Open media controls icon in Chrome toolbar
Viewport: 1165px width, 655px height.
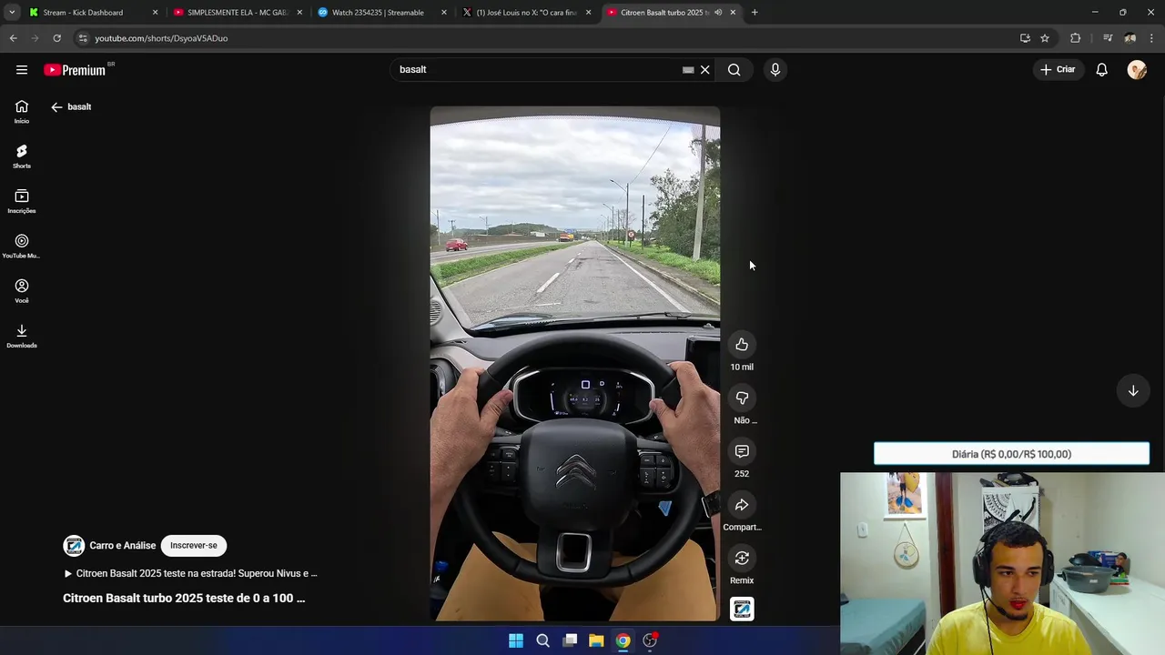[x=1108, y=38]
